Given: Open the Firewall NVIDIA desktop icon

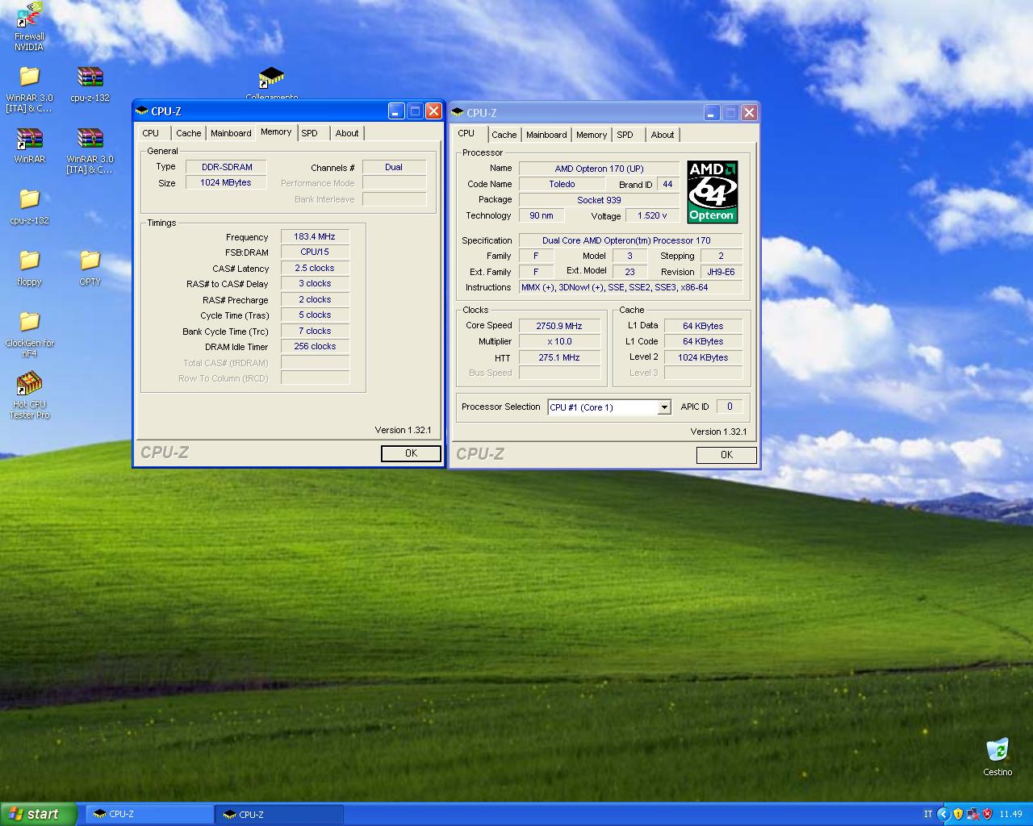Looking at the screenshot, I should click(x=29, y=15).
